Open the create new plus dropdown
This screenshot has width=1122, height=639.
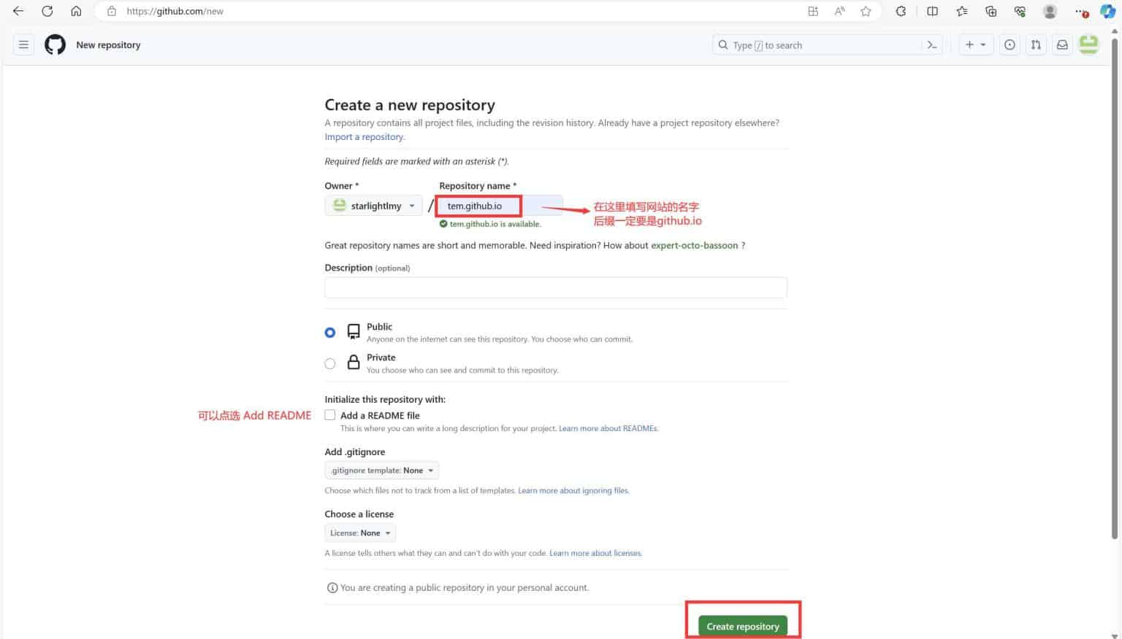(x=976, y=44)
